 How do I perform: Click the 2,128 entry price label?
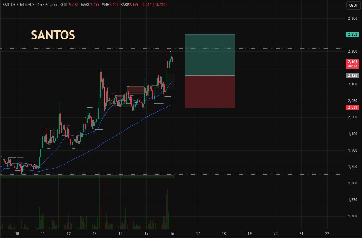click(352, 75)
